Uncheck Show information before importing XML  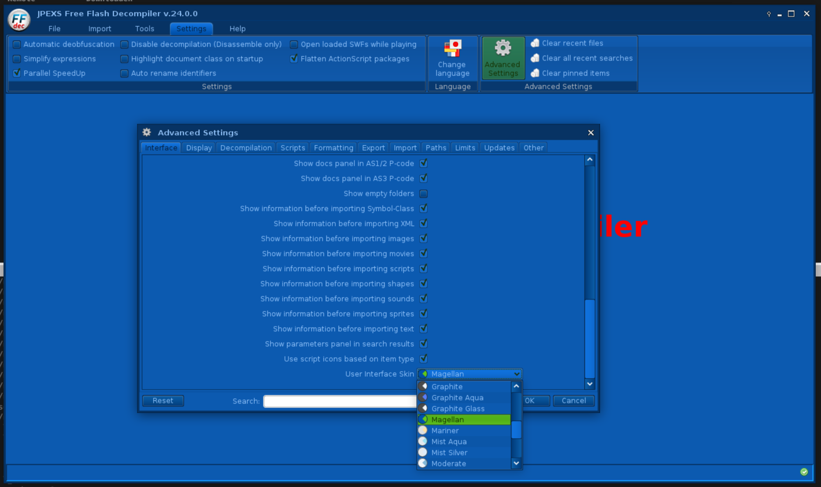click(423, 224)
